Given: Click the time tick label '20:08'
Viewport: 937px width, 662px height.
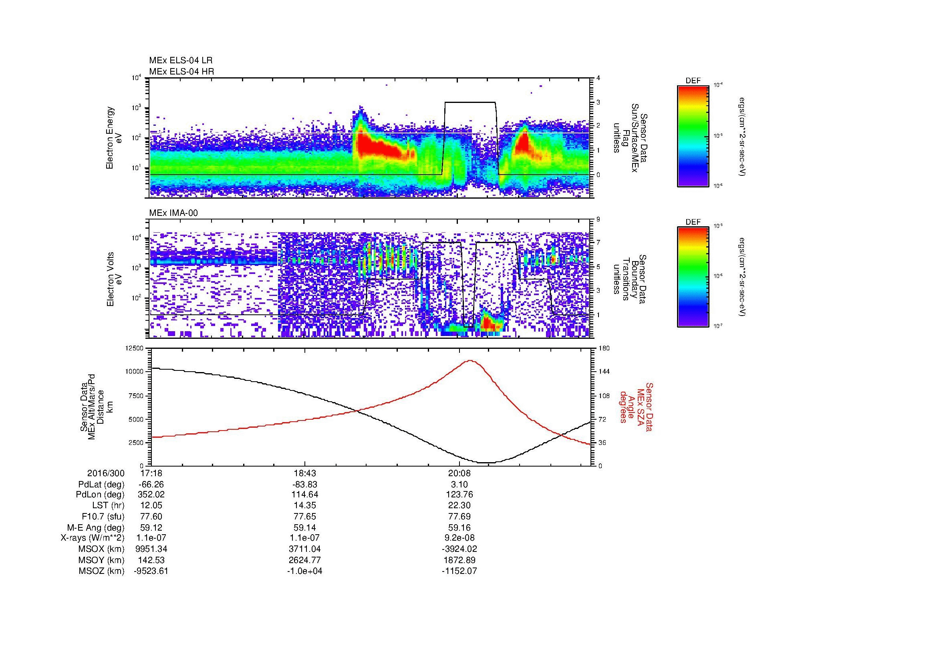Looking at the screenshot, I should pyautogui.click(x=459, y=473).
